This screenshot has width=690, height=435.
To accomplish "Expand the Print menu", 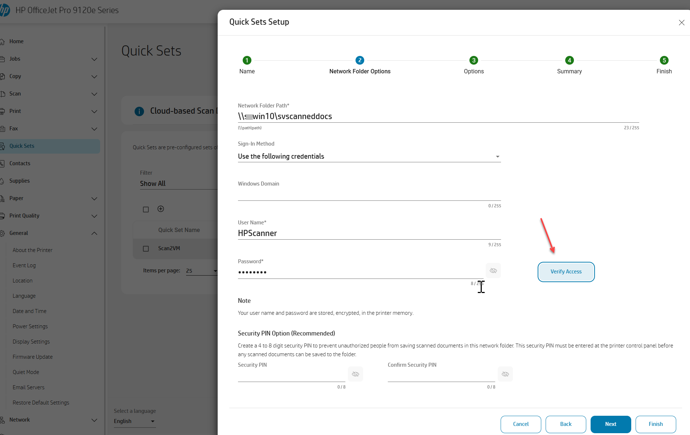I will click(94, 111).
